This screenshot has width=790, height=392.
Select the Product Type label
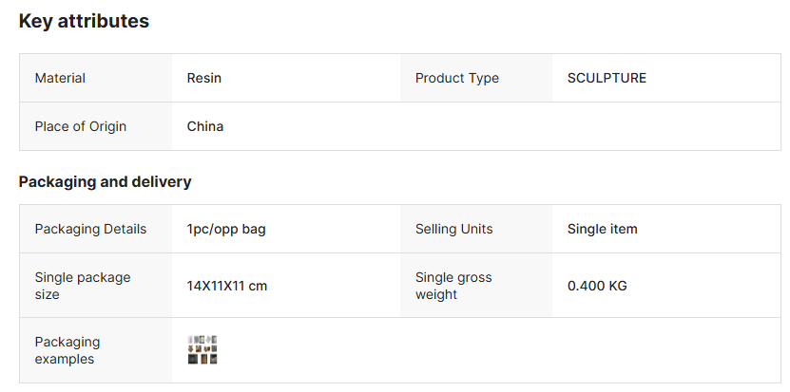tap(456, 78)
